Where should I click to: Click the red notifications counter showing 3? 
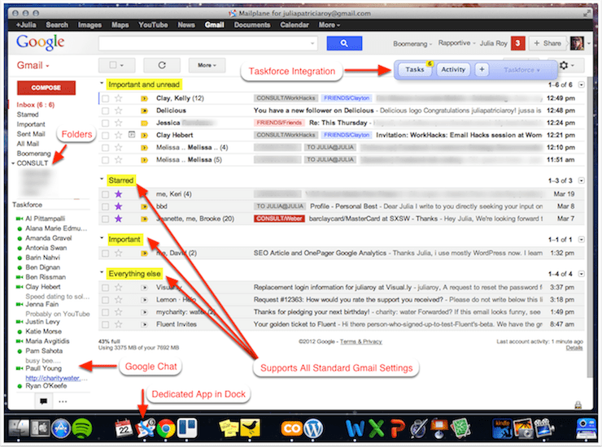coord(517,43)
